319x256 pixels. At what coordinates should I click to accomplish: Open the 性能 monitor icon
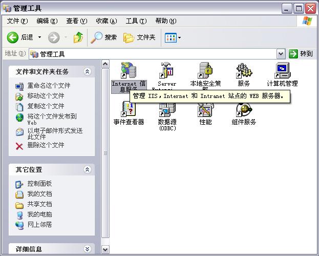pos(205,109)
